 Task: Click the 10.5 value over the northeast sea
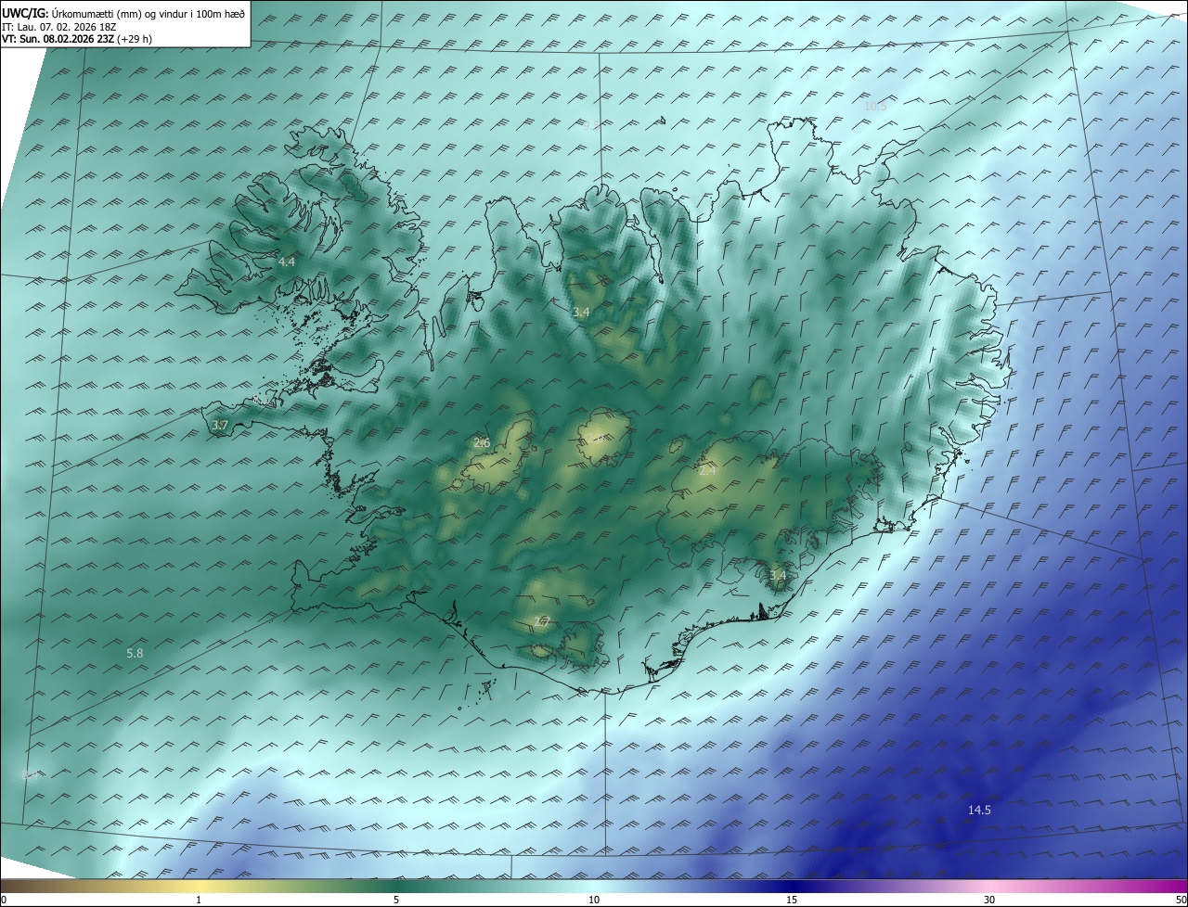pyautogui.click(x=875, y=107)
